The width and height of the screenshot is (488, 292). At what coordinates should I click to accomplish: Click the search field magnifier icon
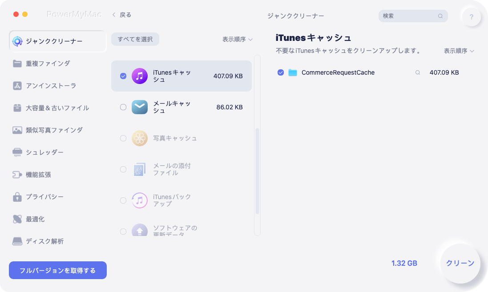pos(440,16)
